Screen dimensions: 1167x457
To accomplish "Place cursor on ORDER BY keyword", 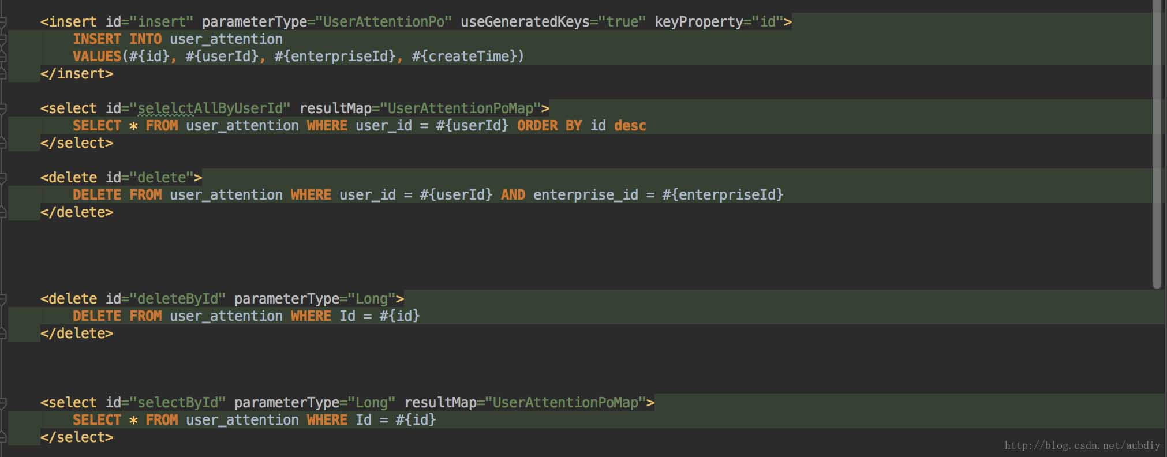I will click(x=549, y=126).
